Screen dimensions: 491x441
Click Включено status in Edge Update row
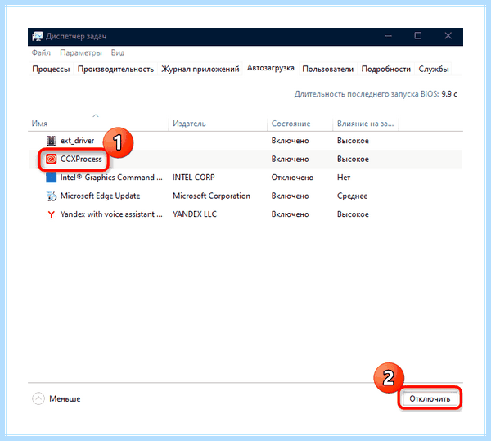(x=290, y=196)
